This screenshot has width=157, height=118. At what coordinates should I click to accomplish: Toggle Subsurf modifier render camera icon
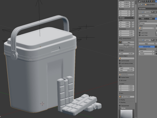(153, 40)
